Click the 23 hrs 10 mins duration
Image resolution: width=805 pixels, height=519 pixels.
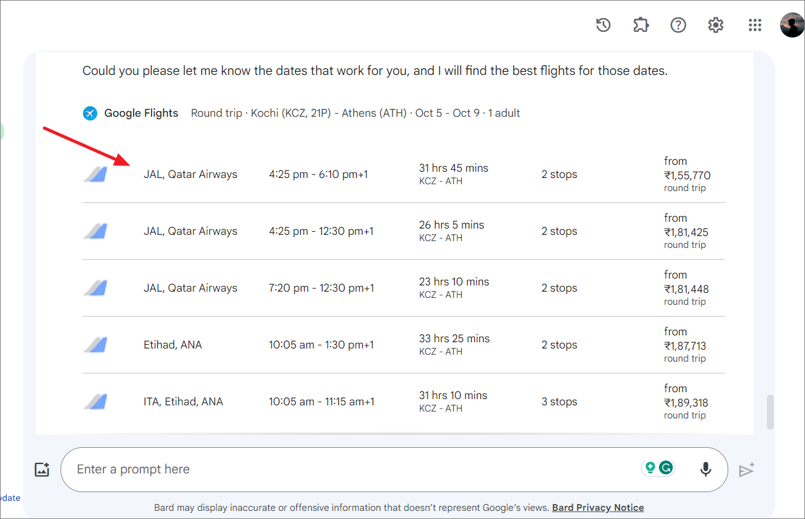click(454, 282)
